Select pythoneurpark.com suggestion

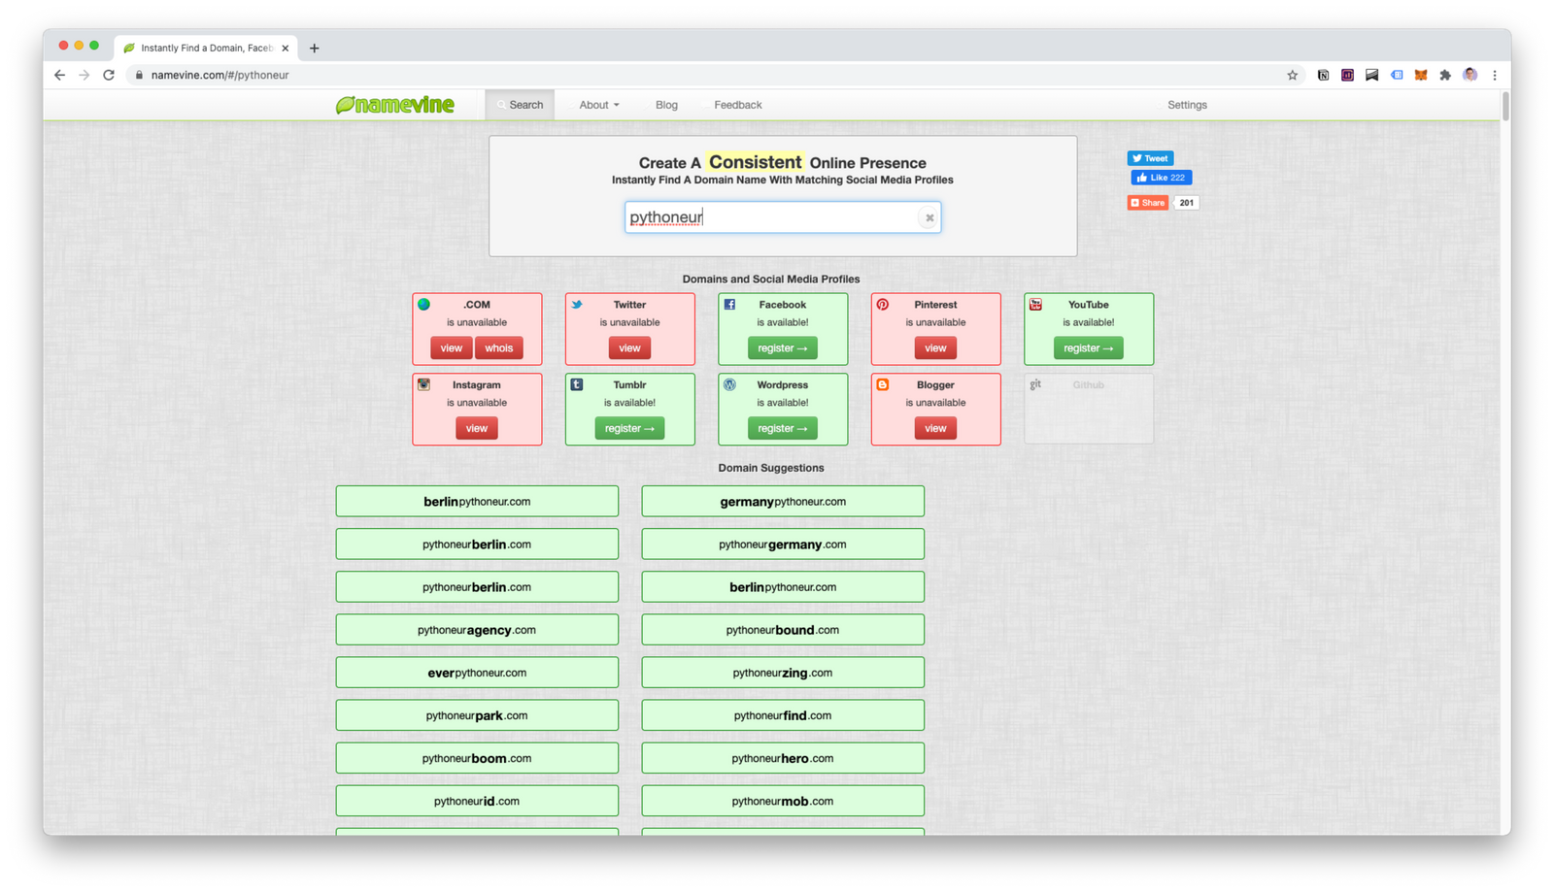coord(477,715)
